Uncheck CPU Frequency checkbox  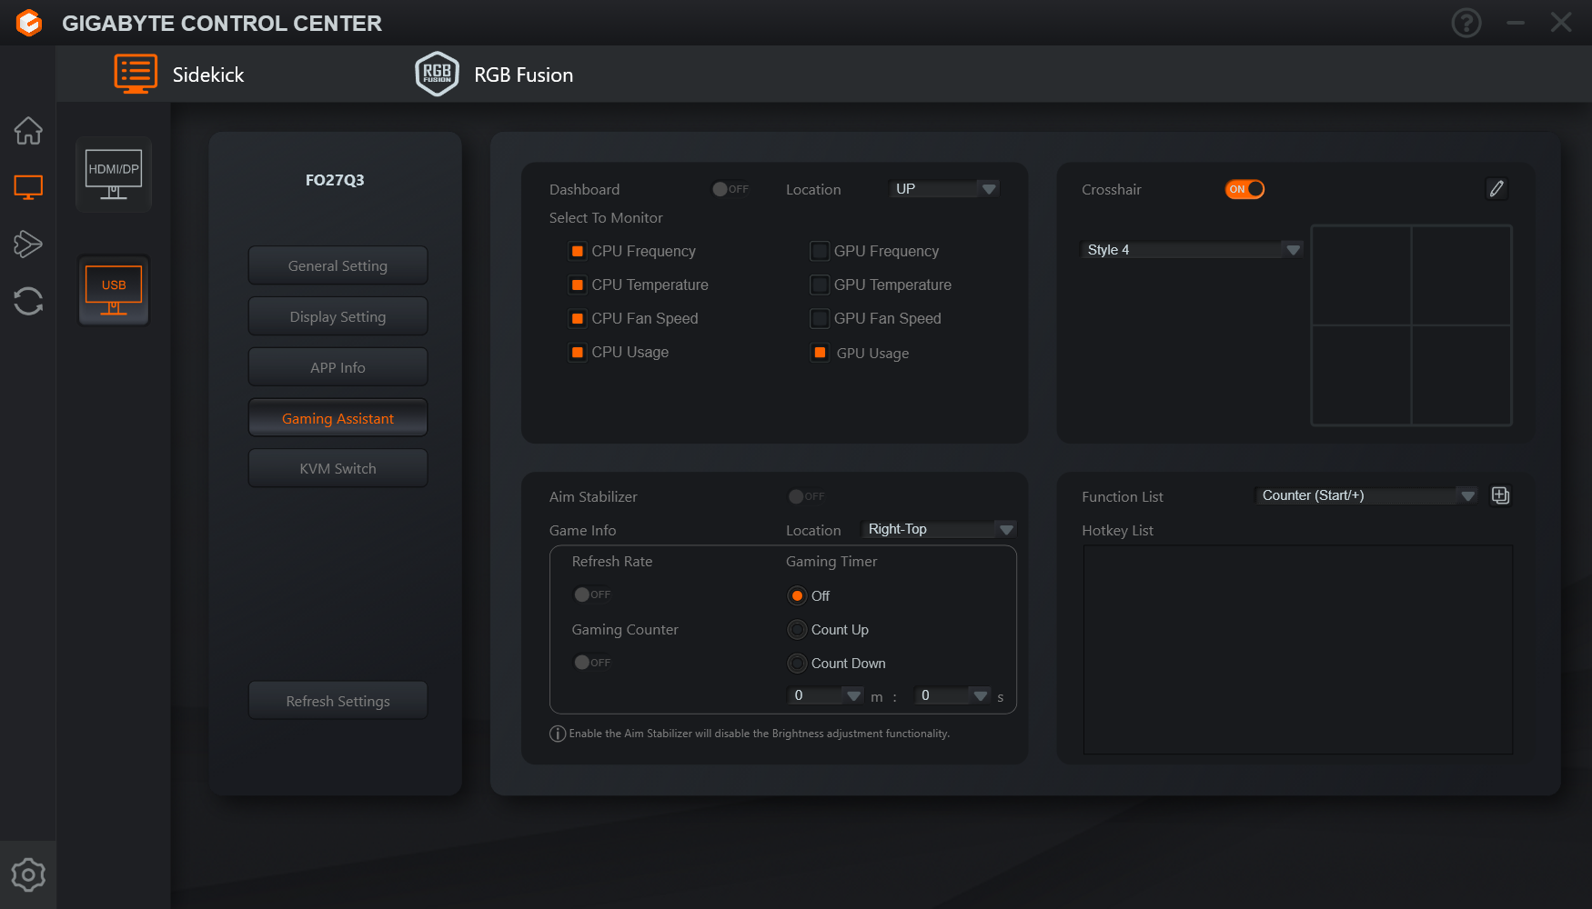pyautogui.click(x=578, y=251)
